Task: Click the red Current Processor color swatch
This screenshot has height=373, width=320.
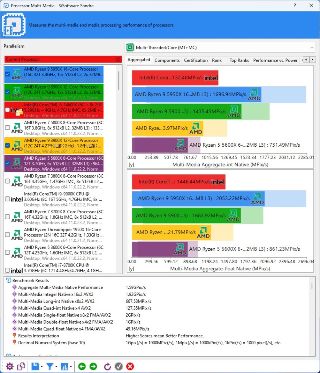Action: tap(118, 59)
